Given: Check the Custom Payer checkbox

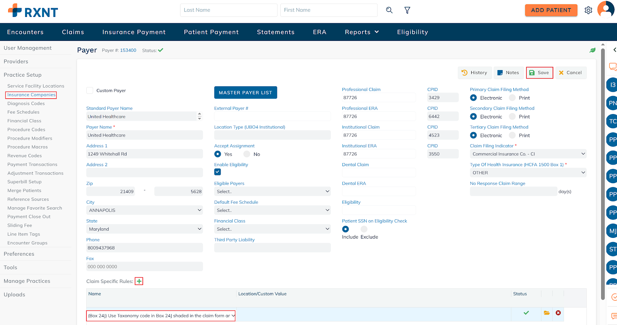Looking at the screenshot, I should click(x=90, y=91).
